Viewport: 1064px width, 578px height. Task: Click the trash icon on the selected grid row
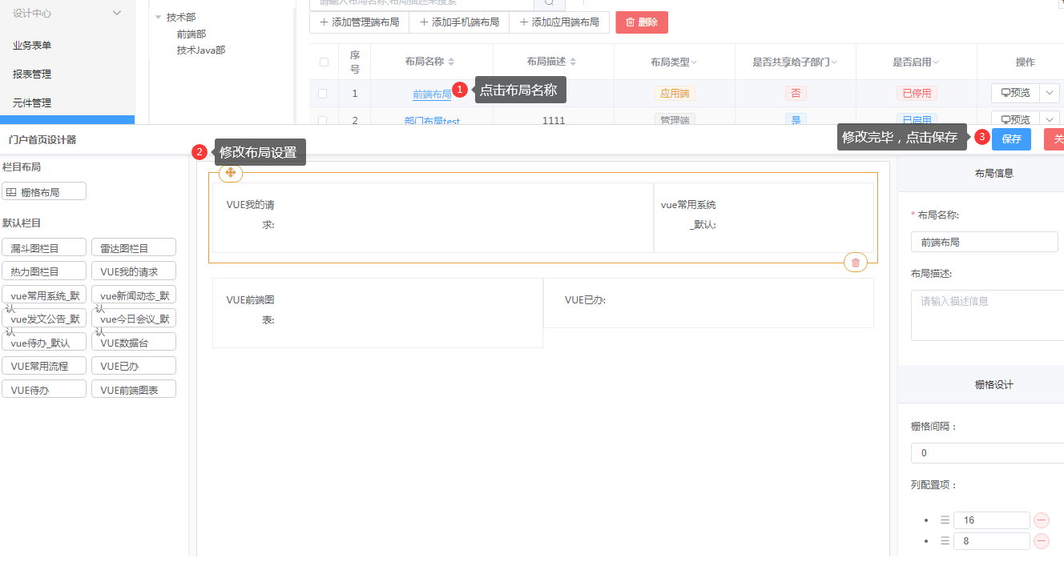click(856, 263)
